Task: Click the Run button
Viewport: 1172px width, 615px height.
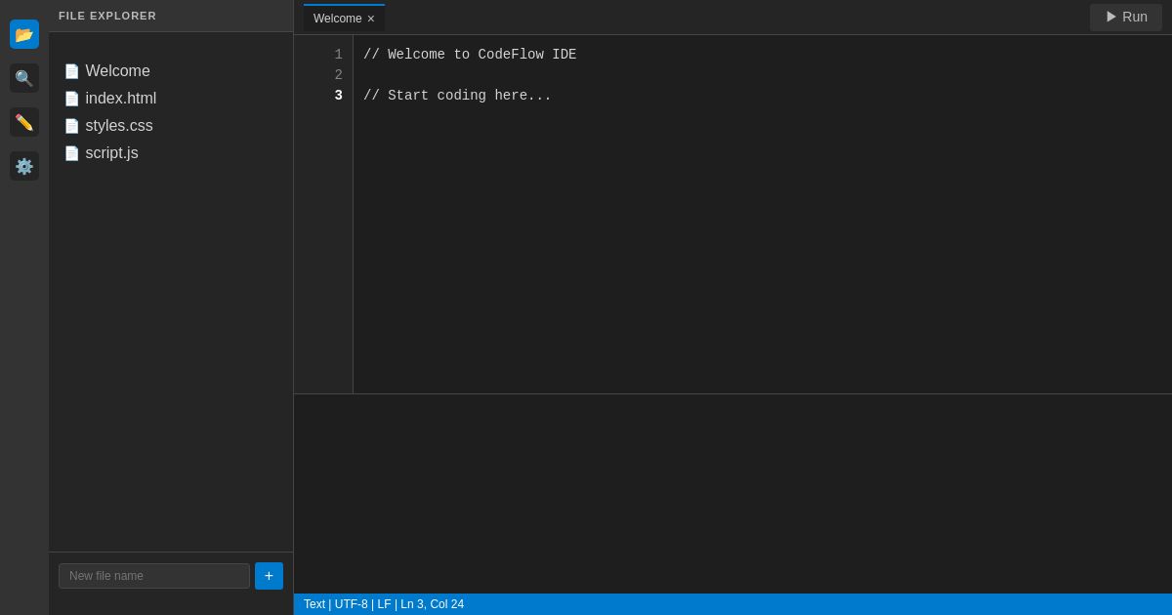Action: 1126,17
